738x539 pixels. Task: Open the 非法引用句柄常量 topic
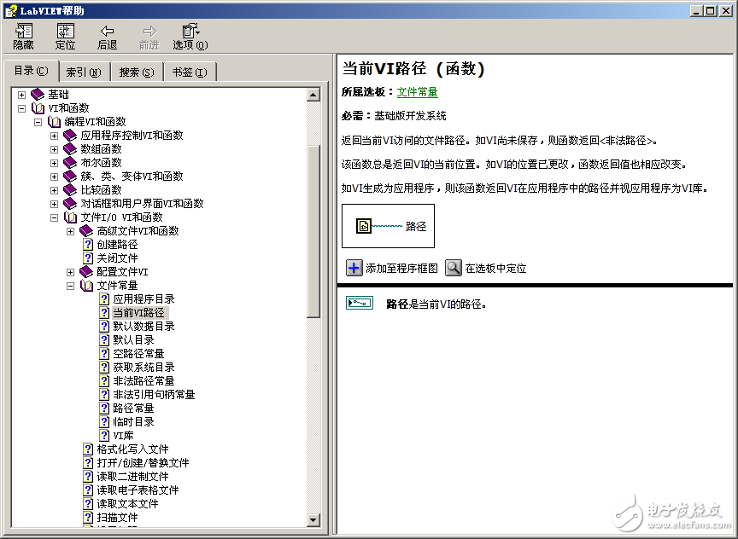point(154,394)
